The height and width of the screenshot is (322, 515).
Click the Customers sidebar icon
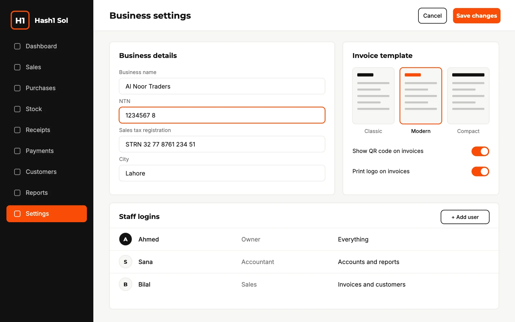tap(17, 172)
